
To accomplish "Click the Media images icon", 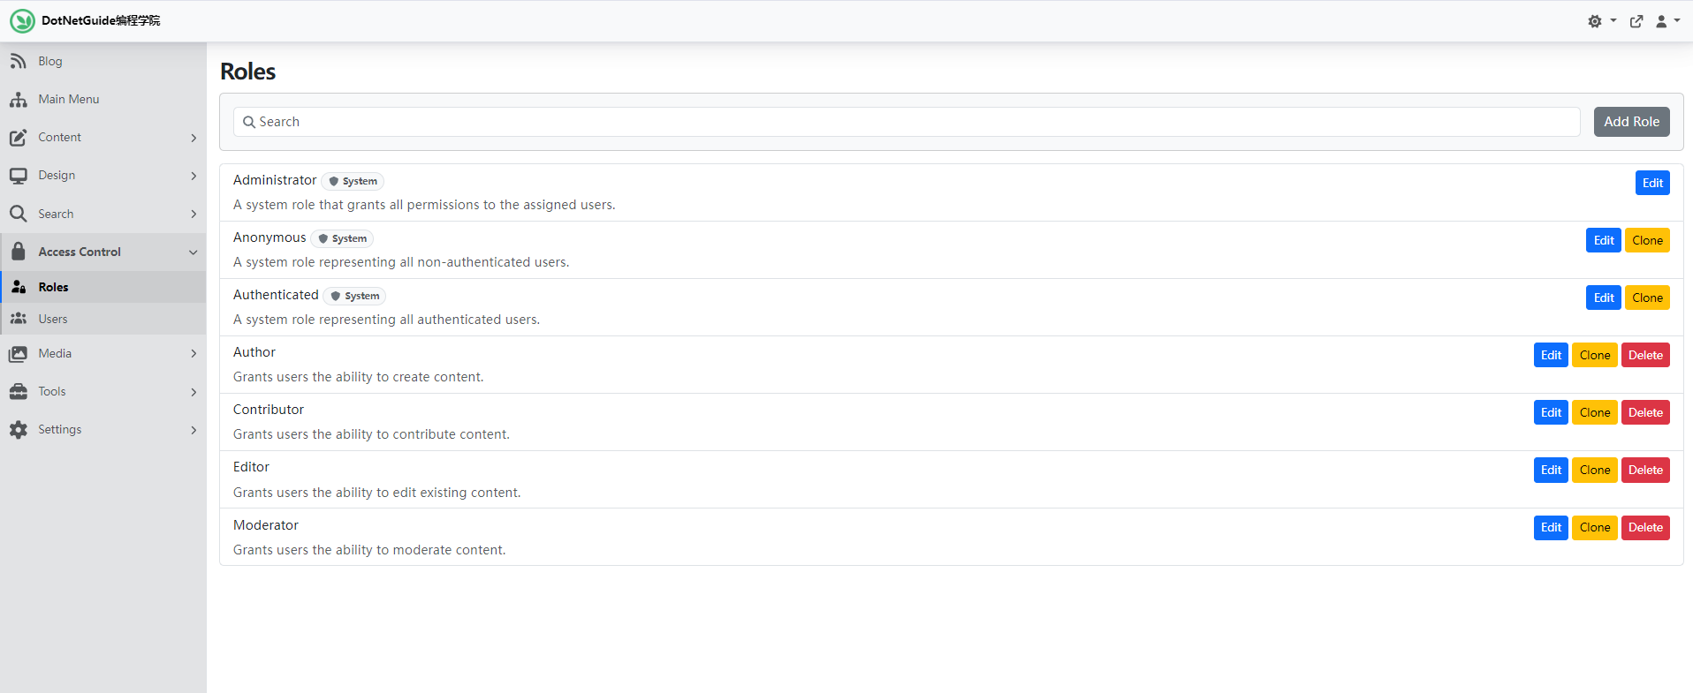I will tap(18, 354).
